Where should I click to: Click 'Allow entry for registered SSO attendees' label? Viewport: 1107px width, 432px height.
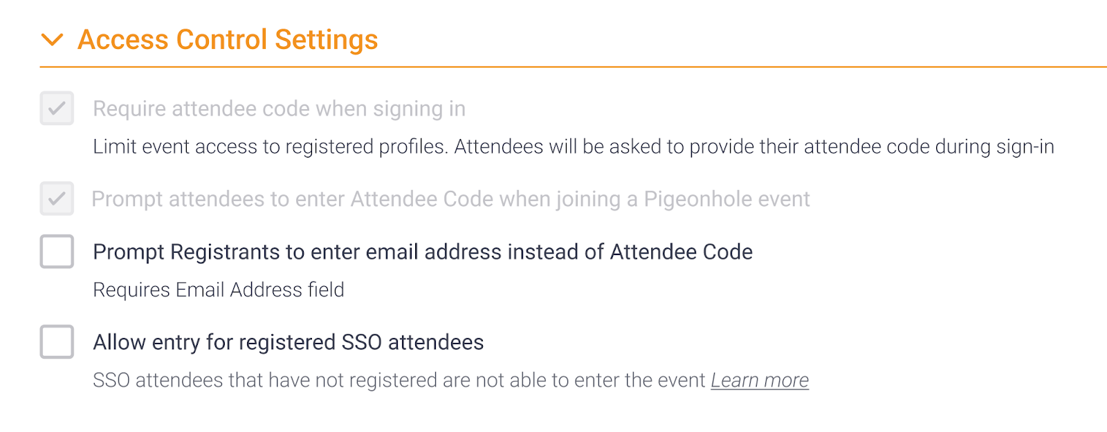pyautogui.click(x=288, y=342)
